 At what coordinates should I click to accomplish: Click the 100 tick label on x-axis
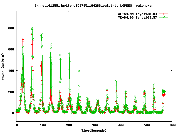tap(43, 125)
